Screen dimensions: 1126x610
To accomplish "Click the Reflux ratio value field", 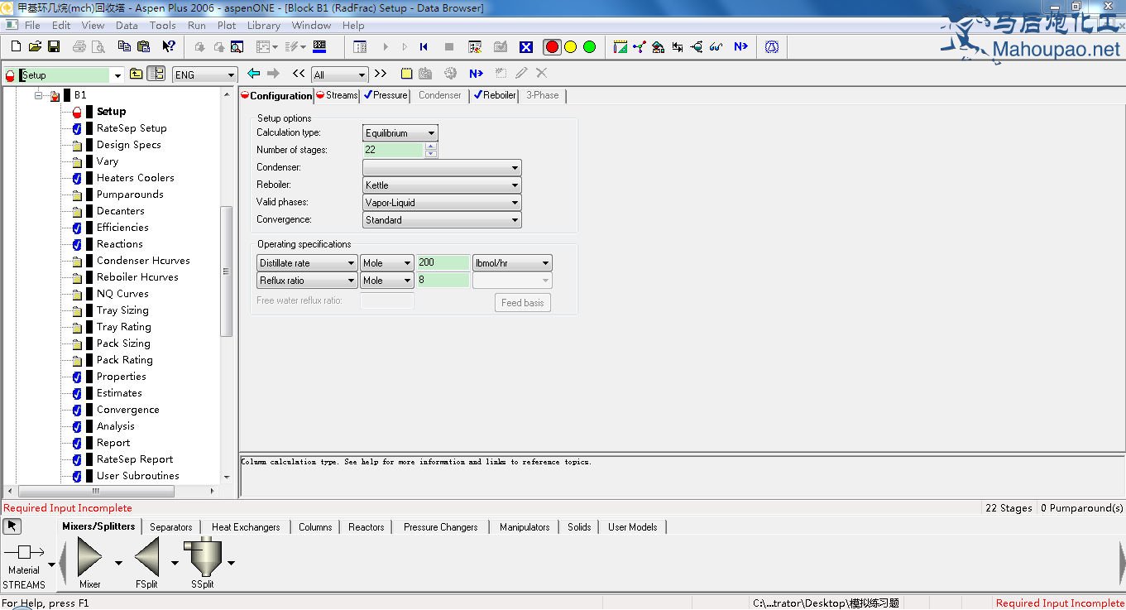I will click(443, 280).
